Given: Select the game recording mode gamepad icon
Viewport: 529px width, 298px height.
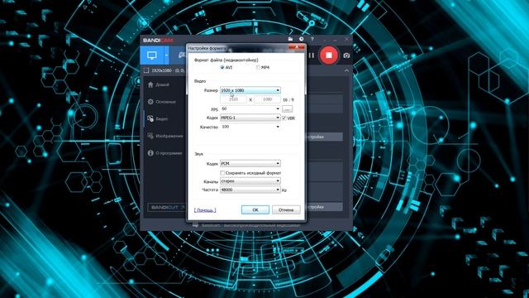Looking at the screenshot, I should (x=181, y=55).
